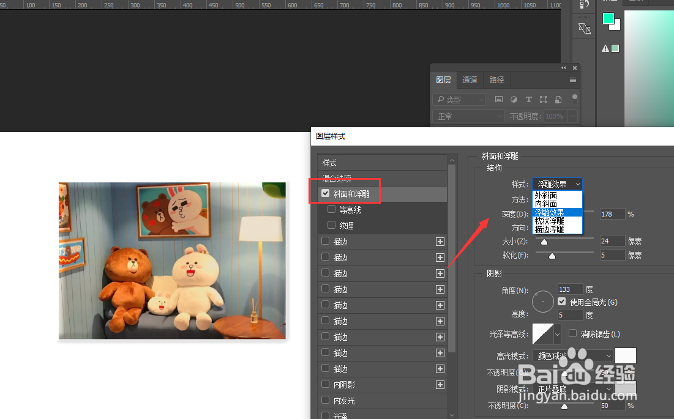Click the shading angle dial
The width and height of the screenshot is (674, 419).
[543, 302]
